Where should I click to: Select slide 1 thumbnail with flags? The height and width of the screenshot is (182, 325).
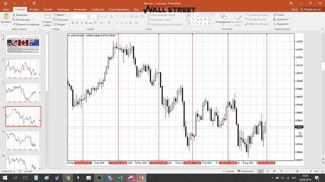click(23, 44)
